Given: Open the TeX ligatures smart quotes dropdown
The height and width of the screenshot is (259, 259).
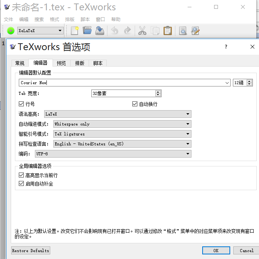Looking at the screenshot, I should pos(122,134).
